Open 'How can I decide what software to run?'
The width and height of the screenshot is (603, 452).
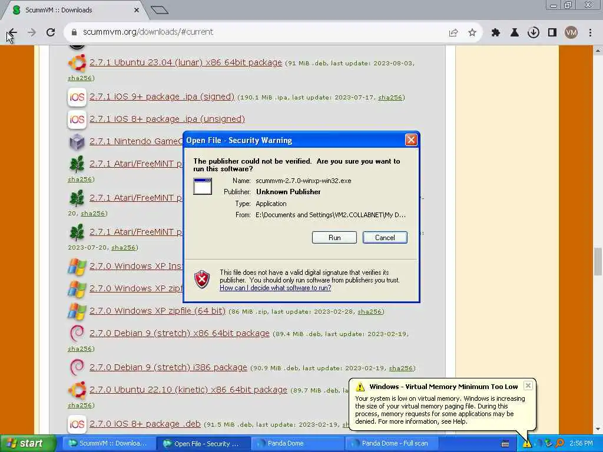(276, 288)
